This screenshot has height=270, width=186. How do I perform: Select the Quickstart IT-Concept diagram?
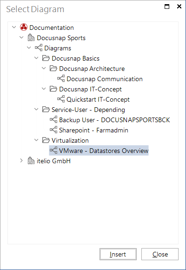click(98, 99)
